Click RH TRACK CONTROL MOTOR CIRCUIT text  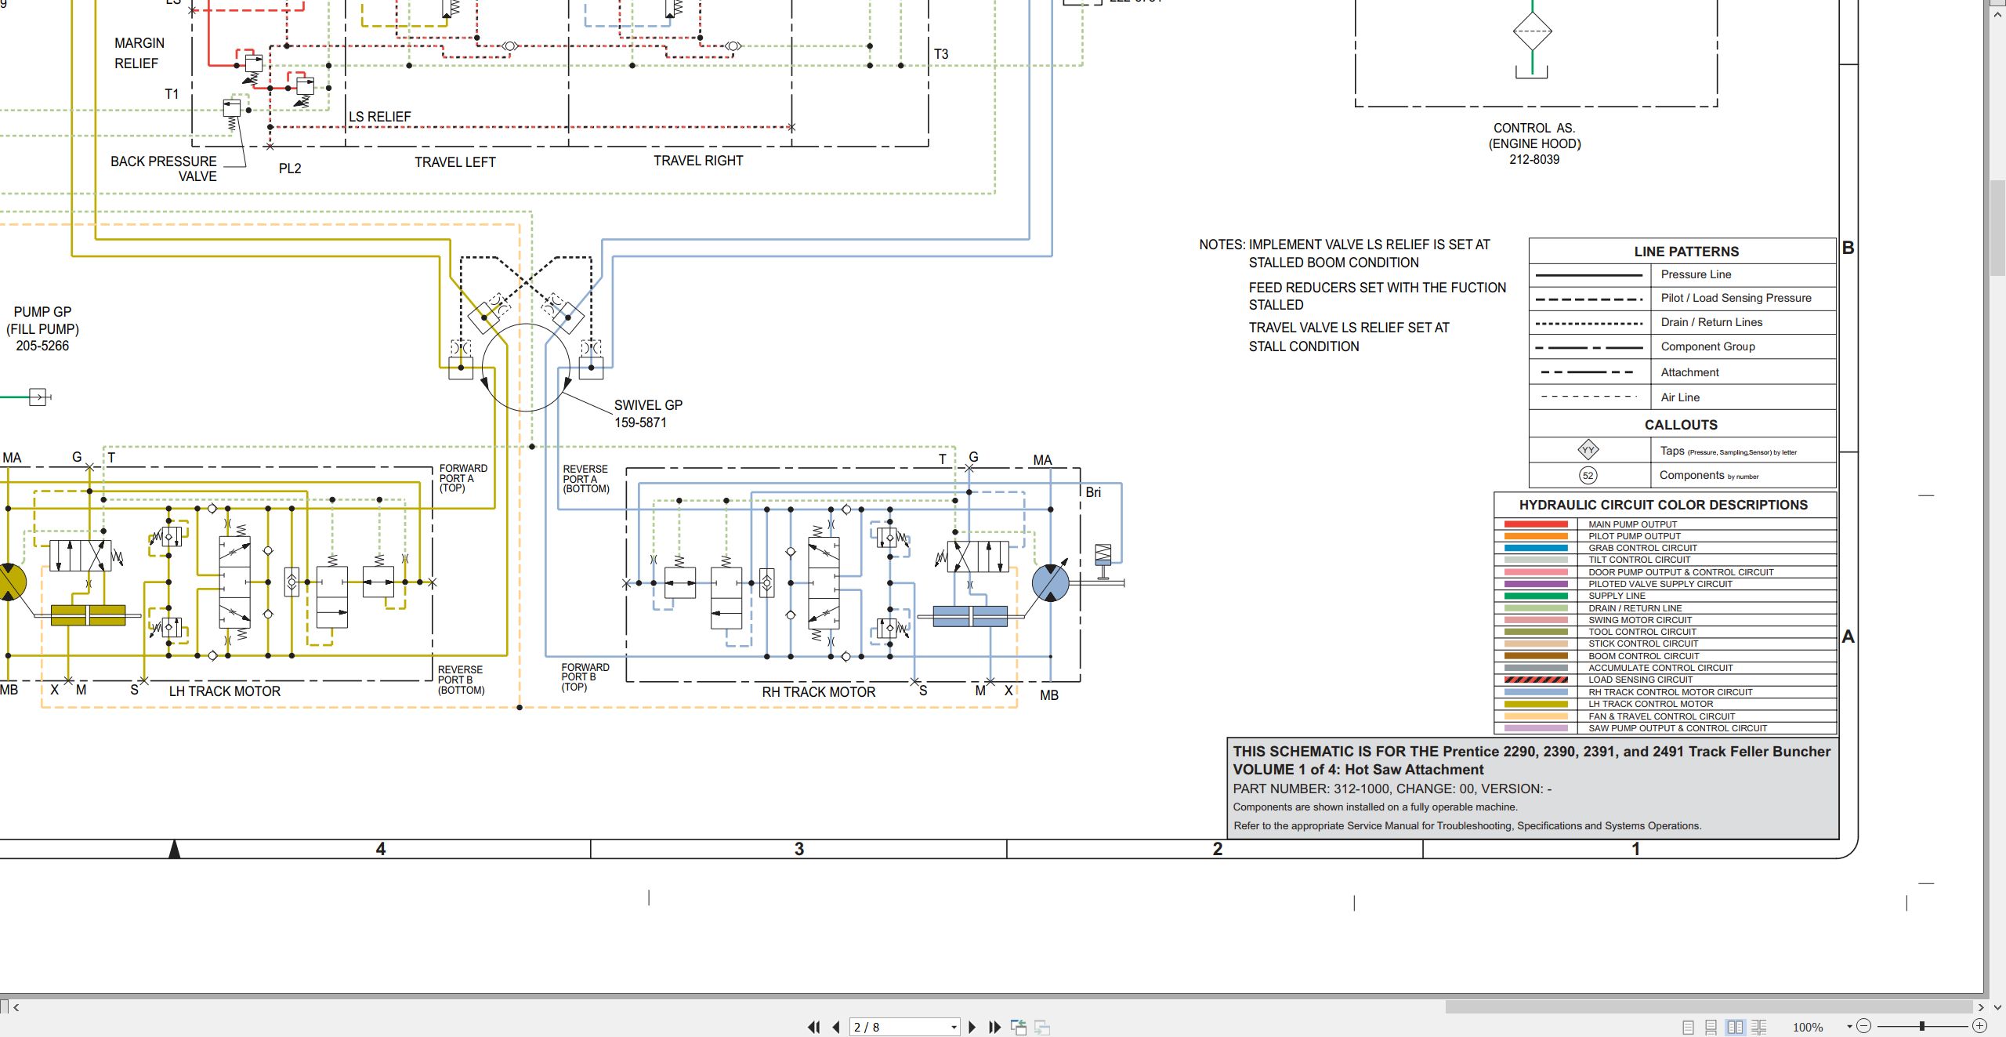[1670, 692]
